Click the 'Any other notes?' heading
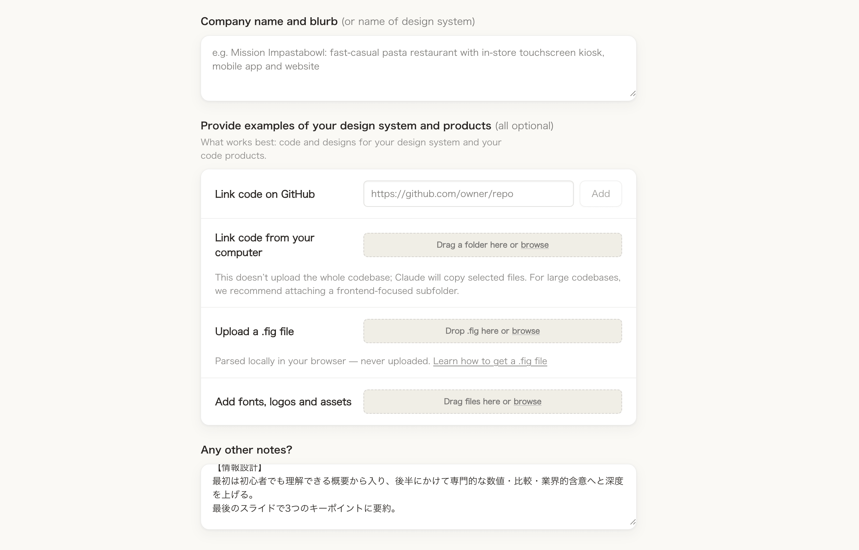Image resolution: width=859 pixels, height=550 pixels. pyautogui.click(x=246, y=450)
